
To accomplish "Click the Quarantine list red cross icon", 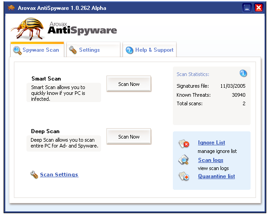I will point(184,176).
